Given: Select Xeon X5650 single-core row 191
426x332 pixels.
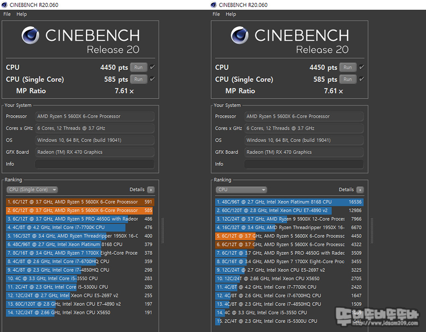Looking at the screenshot, I should tap(80, 313).
